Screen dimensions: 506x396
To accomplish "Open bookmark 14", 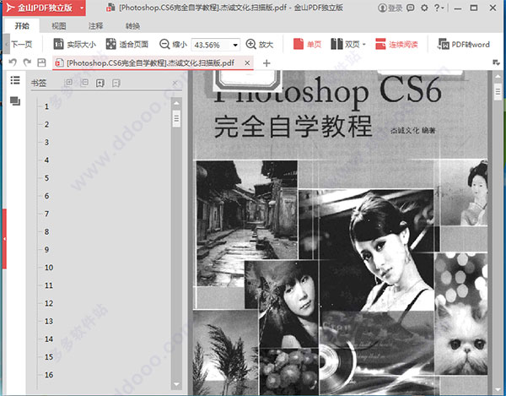I will (x=49, y=339).
